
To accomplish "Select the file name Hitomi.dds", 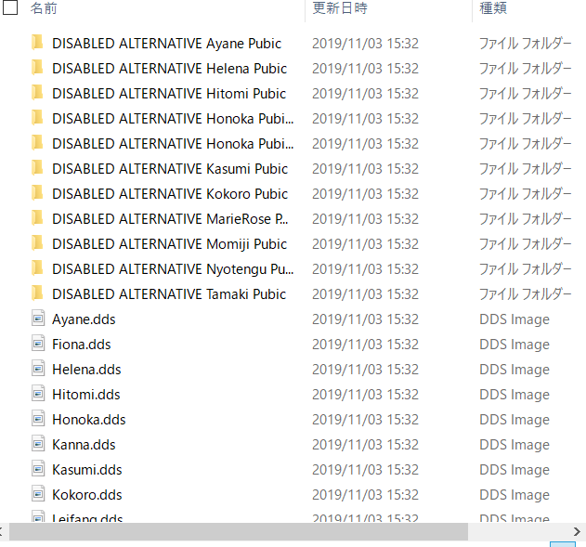I will [x=86, y=394].
